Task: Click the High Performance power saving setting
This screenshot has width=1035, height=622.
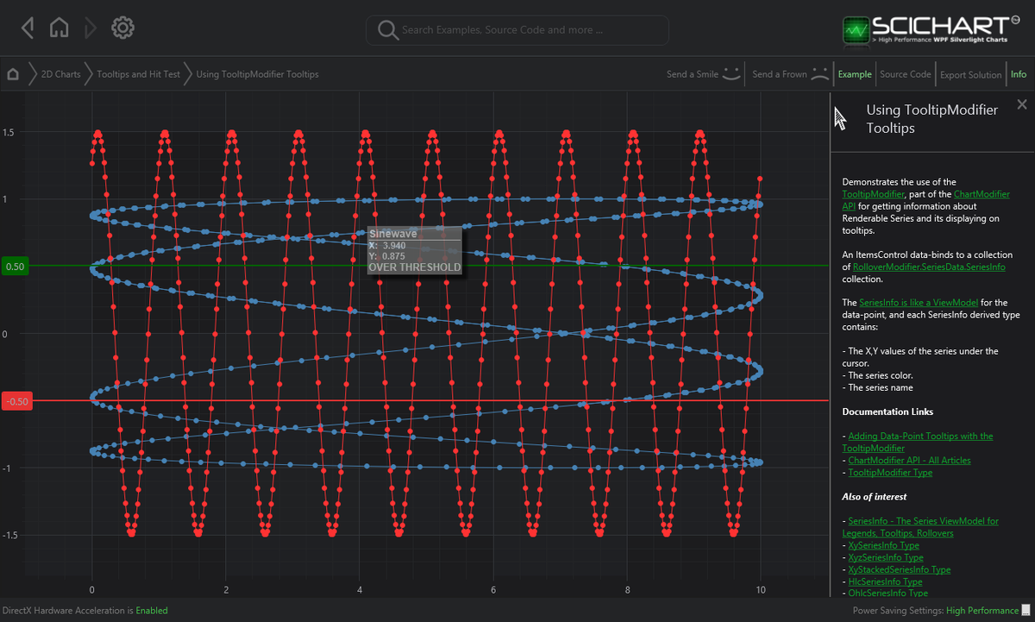Action: coord(982,611)
